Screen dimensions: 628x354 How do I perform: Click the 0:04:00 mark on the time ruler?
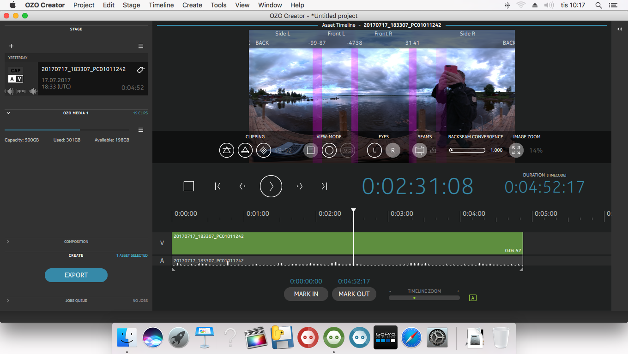click(x=474, y=213)
